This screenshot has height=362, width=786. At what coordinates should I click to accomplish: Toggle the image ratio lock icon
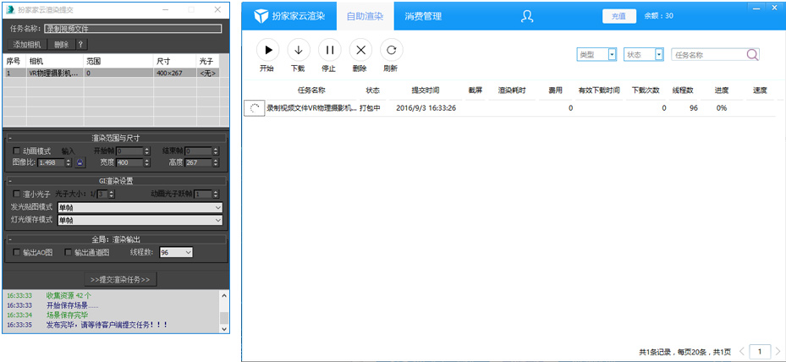[x=80, y=162]
